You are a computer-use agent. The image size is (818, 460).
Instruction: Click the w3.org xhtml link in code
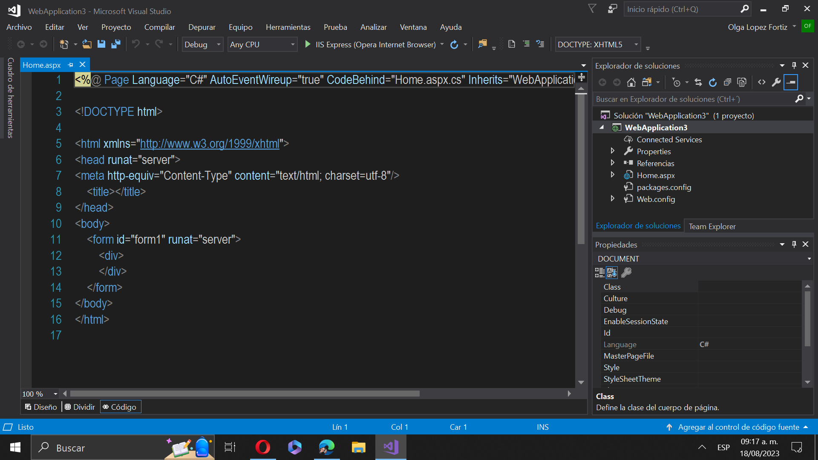(210, 144)
